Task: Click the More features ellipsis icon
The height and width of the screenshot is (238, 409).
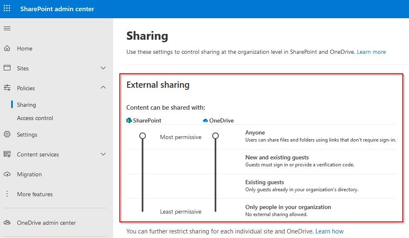Action: (7, 194)
